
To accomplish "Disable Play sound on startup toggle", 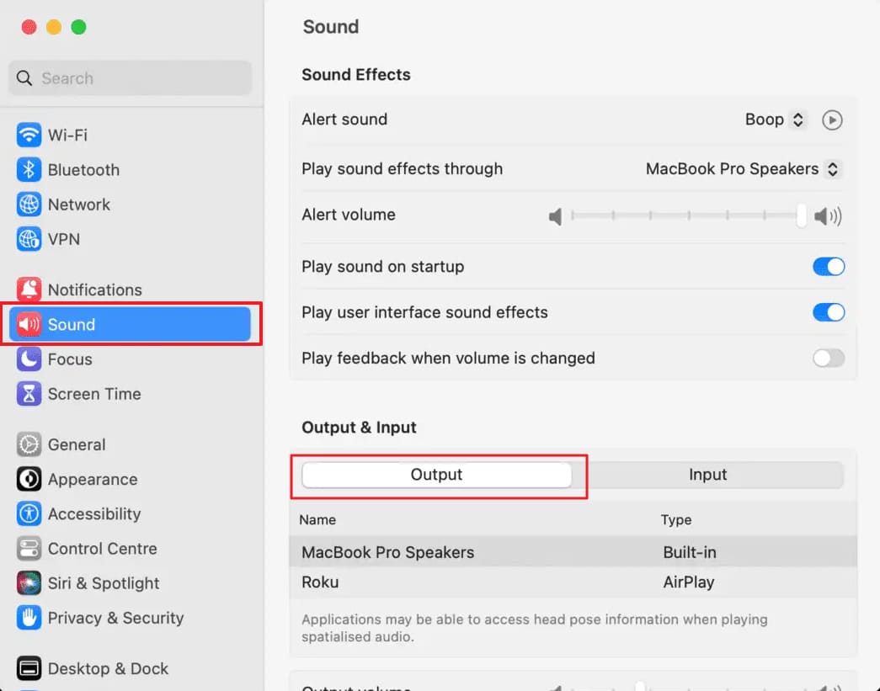I will (x=829, y=267).
